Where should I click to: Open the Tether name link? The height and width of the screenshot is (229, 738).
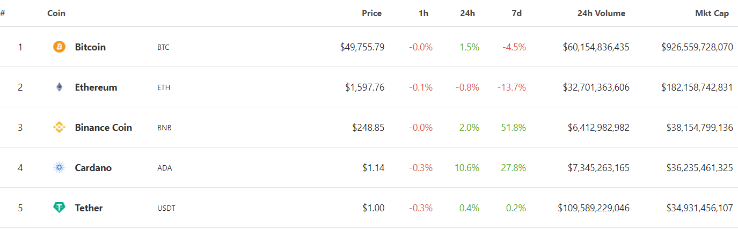[89, 208]
